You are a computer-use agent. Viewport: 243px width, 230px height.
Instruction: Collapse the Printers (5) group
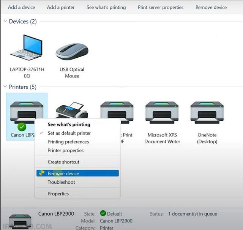pyautogui.click(x=5, y=87)
